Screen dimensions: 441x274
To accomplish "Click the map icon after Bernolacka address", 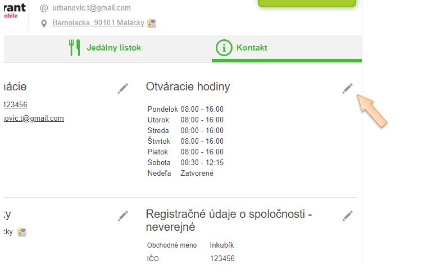I will pyautogui.click(x=152, y=23).
